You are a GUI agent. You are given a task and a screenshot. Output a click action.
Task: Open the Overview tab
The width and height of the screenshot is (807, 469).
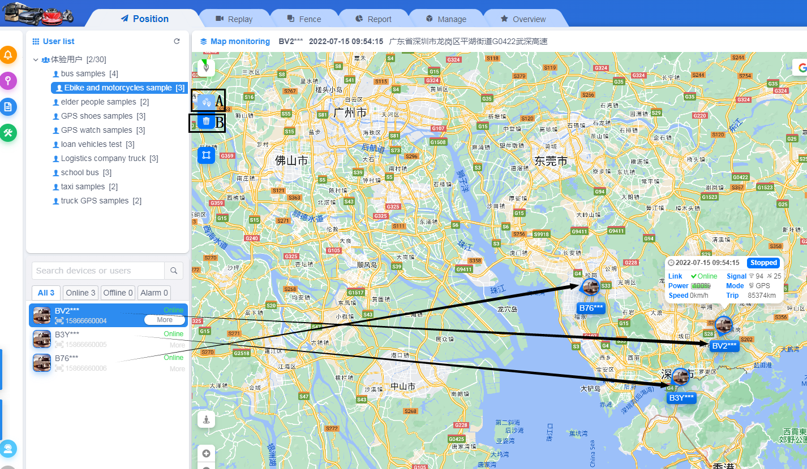[523, 19]
